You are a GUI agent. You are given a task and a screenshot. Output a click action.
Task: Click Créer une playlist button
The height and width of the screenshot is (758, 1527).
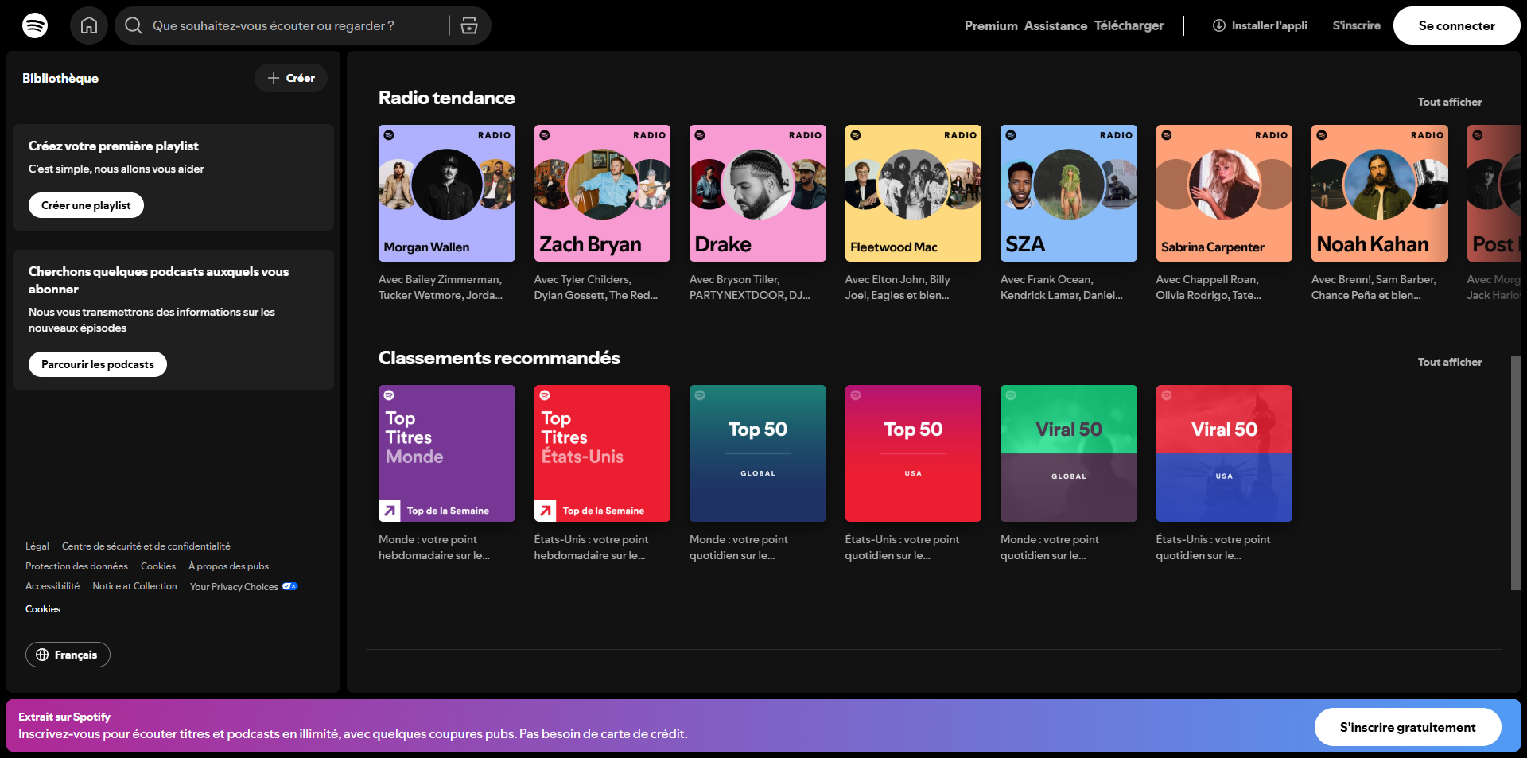pos(86,205)
